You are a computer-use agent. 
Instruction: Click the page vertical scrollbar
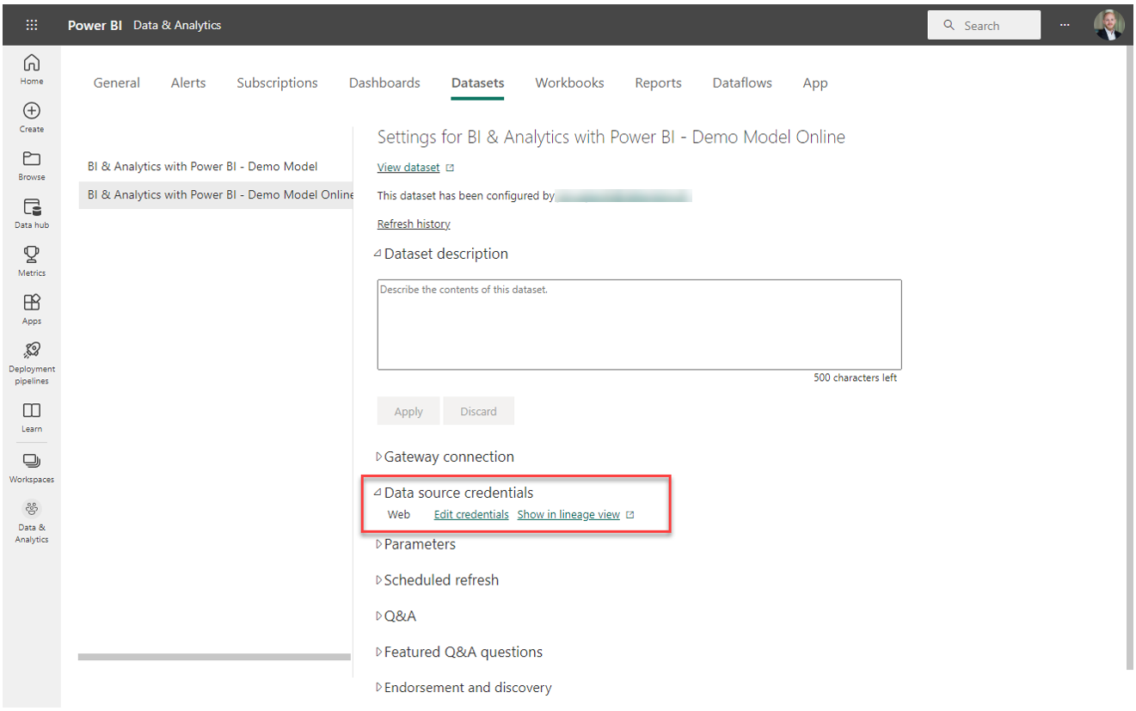[x=1130, y=357]
